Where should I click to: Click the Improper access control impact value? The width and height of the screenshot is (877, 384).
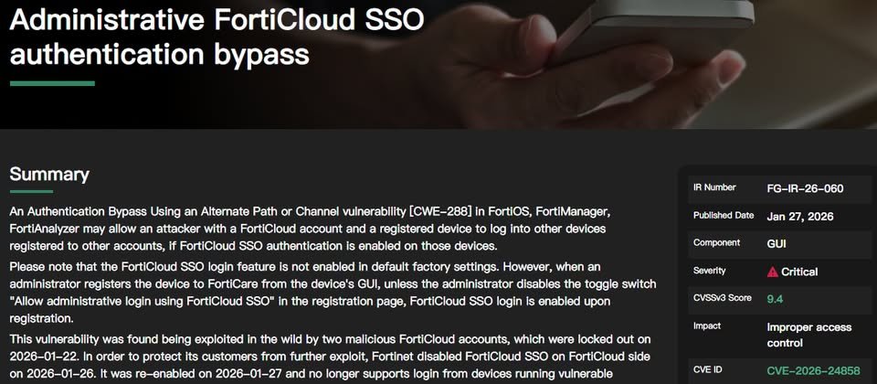coord(808,335)
